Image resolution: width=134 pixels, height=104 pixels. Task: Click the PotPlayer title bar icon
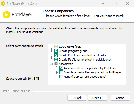tap(3, 4)
